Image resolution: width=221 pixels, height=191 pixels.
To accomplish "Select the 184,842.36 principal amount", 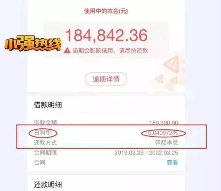I will click(106, 35).
